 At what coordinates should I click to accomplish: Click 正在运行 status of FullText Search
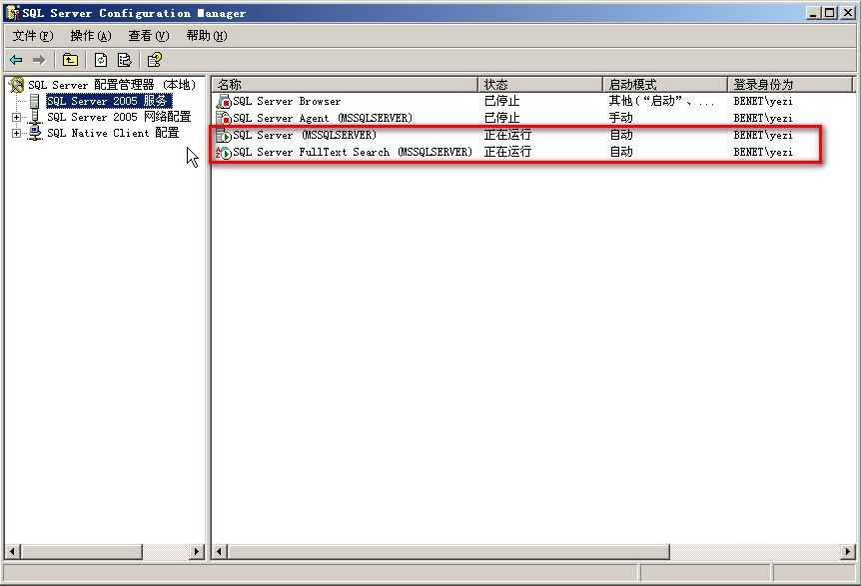point(507,152)
